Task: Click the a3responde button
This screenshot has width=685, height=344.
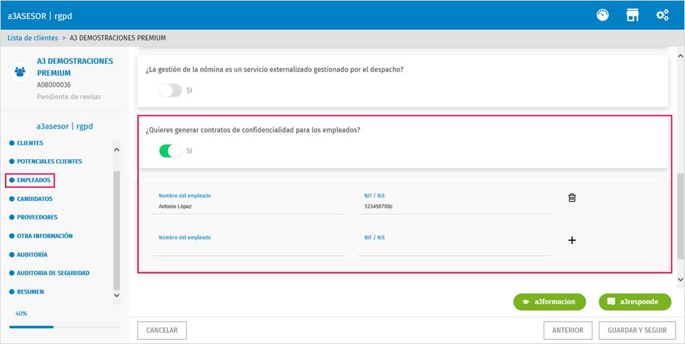Action: (634, 301)
